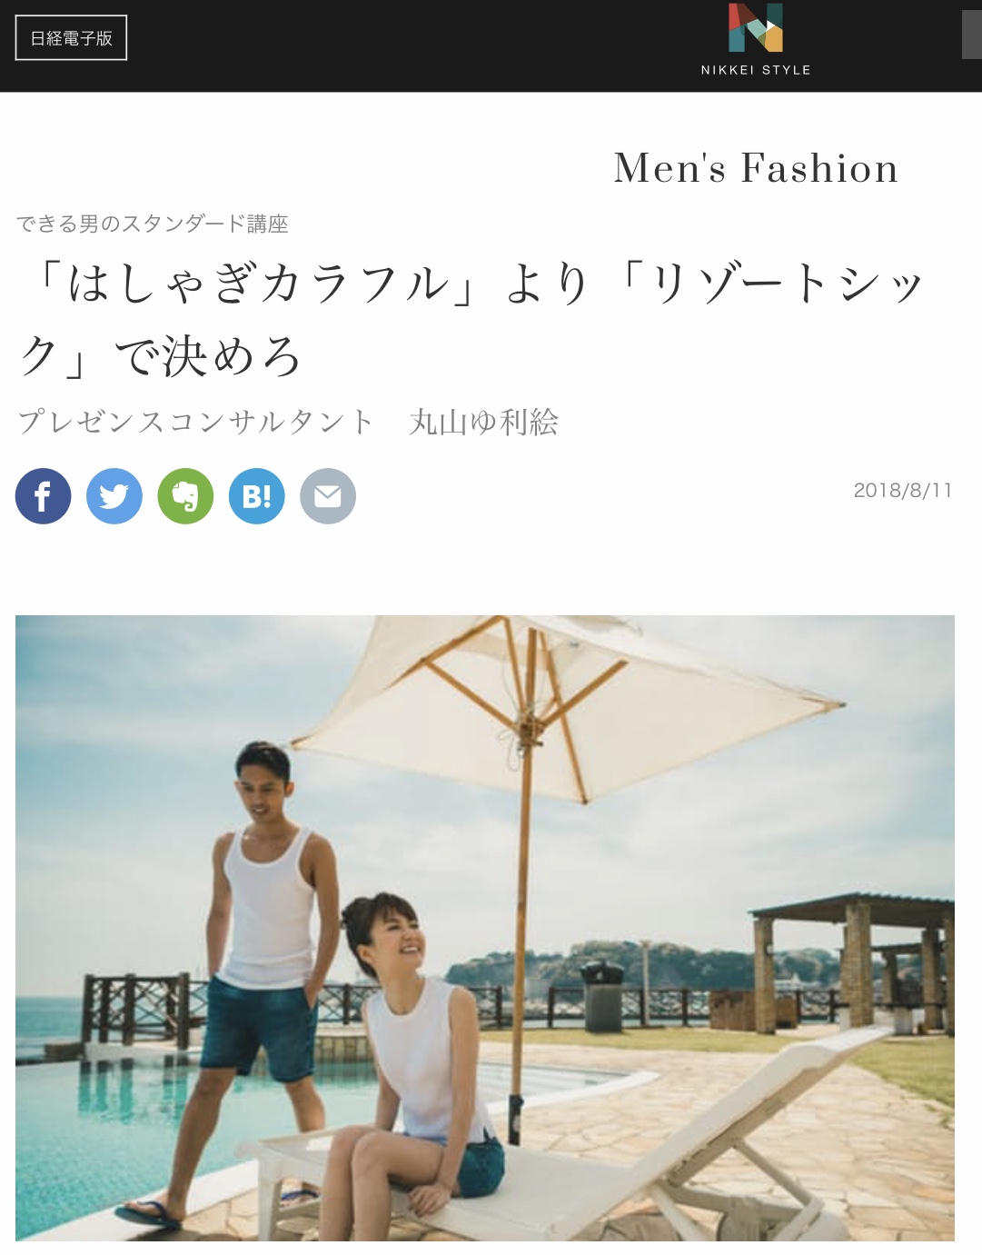Save the article to Evernote

click(185, 496)
